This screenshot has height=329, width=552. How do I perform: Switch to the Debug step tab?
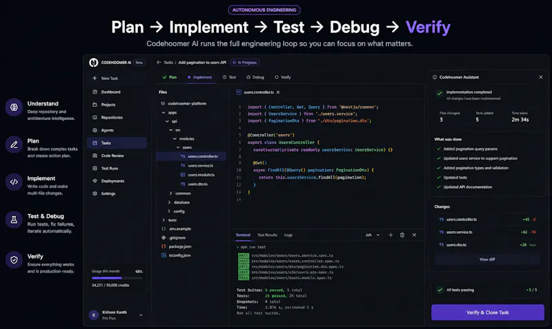tap(255, 77)
